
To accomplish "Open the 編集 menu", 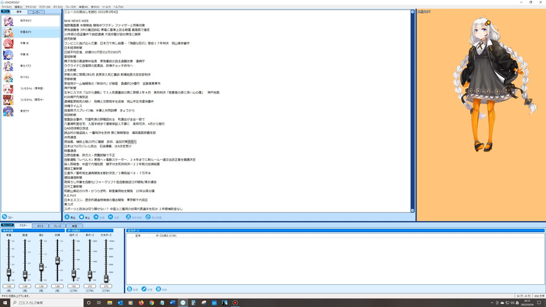I will tap(18, 7).
